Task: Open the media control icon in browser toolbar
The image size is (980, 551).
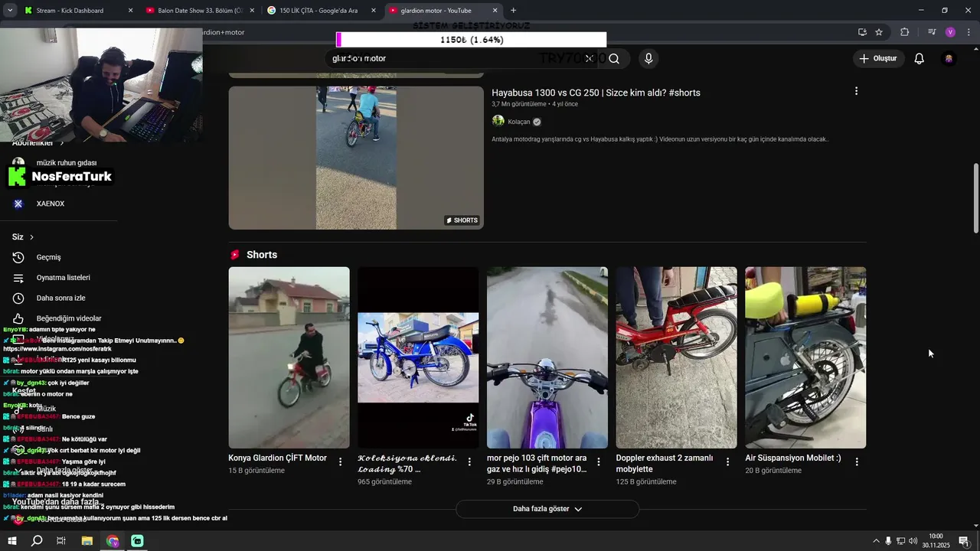Action: pyautogui.click(x=932, y=32)
